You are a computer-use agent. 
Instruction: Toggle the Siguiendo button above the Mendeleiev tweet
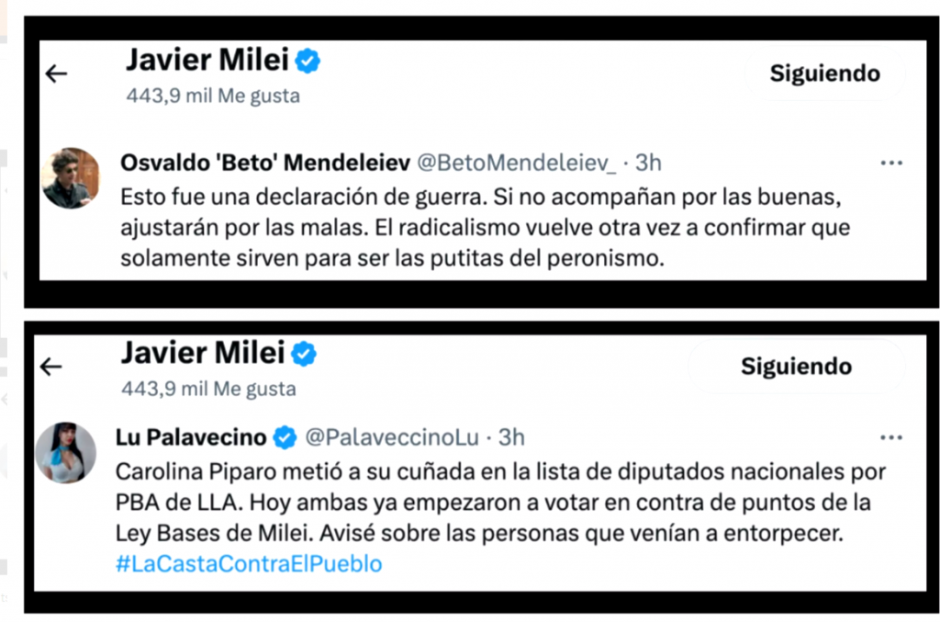[824, 74]
